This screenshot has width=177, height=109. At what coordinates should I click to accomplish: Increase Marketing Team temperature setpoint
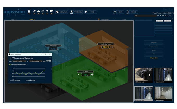(112, 47)
